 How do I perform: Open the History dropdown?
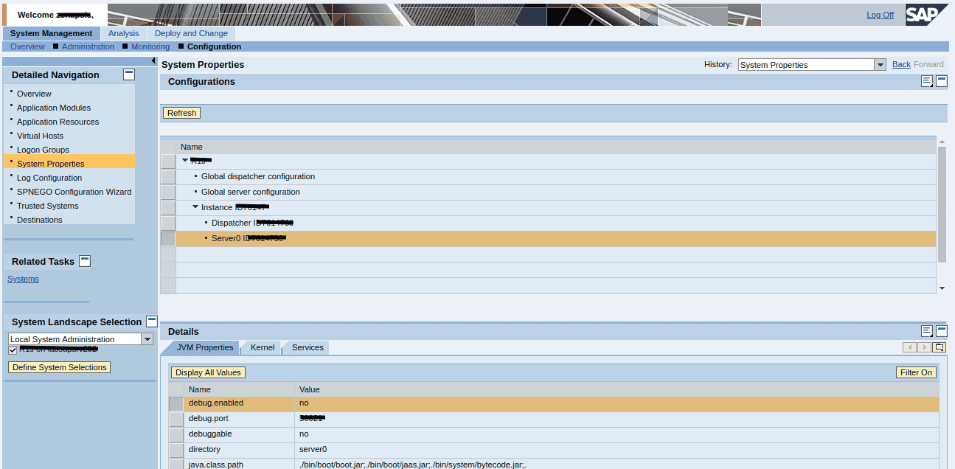880,64
